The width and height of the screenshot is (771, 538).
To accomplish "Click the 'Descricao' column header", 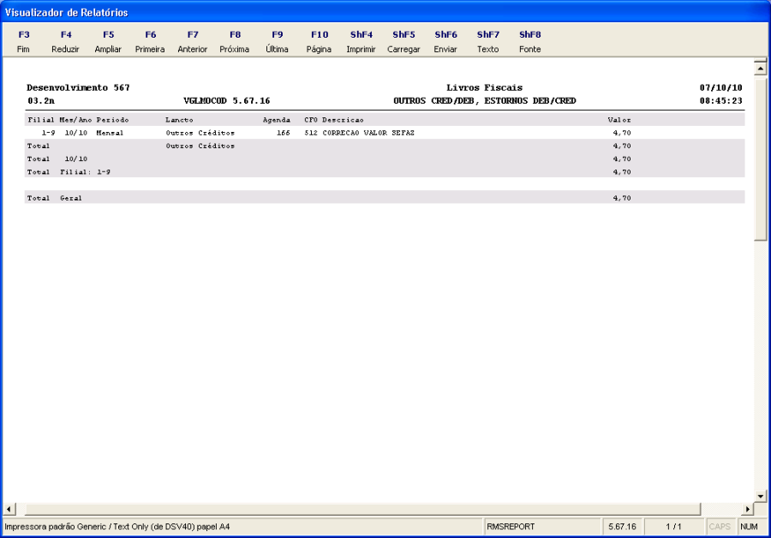I will [x=343, y=119].
